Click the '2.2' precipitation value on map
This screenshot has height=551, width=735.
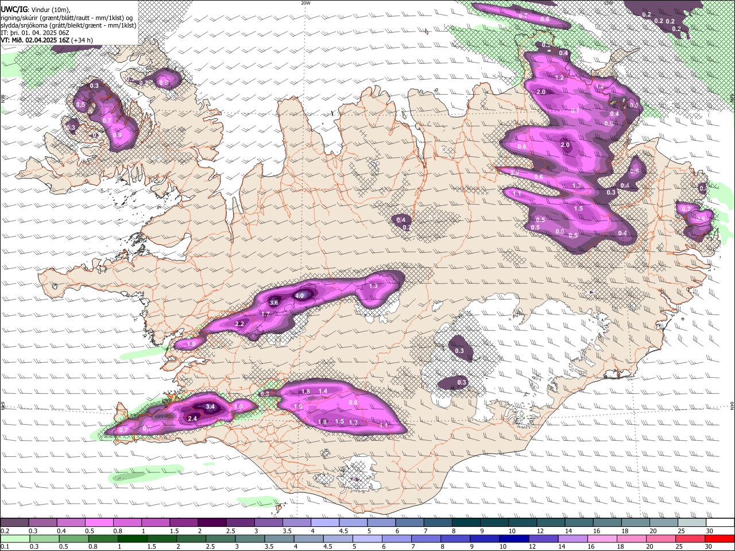240,324
